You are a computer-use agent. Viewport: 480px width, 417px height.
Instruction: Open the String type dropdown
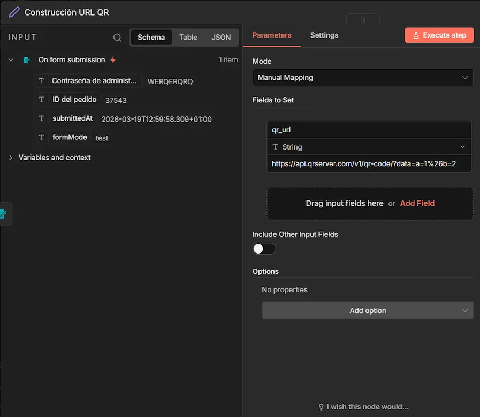point(369,147)
